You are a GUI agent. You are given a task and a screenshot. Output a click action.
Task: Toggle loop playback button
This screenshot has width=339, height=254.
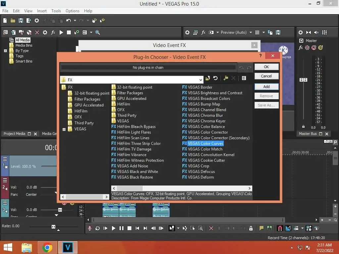click(98, 228)
